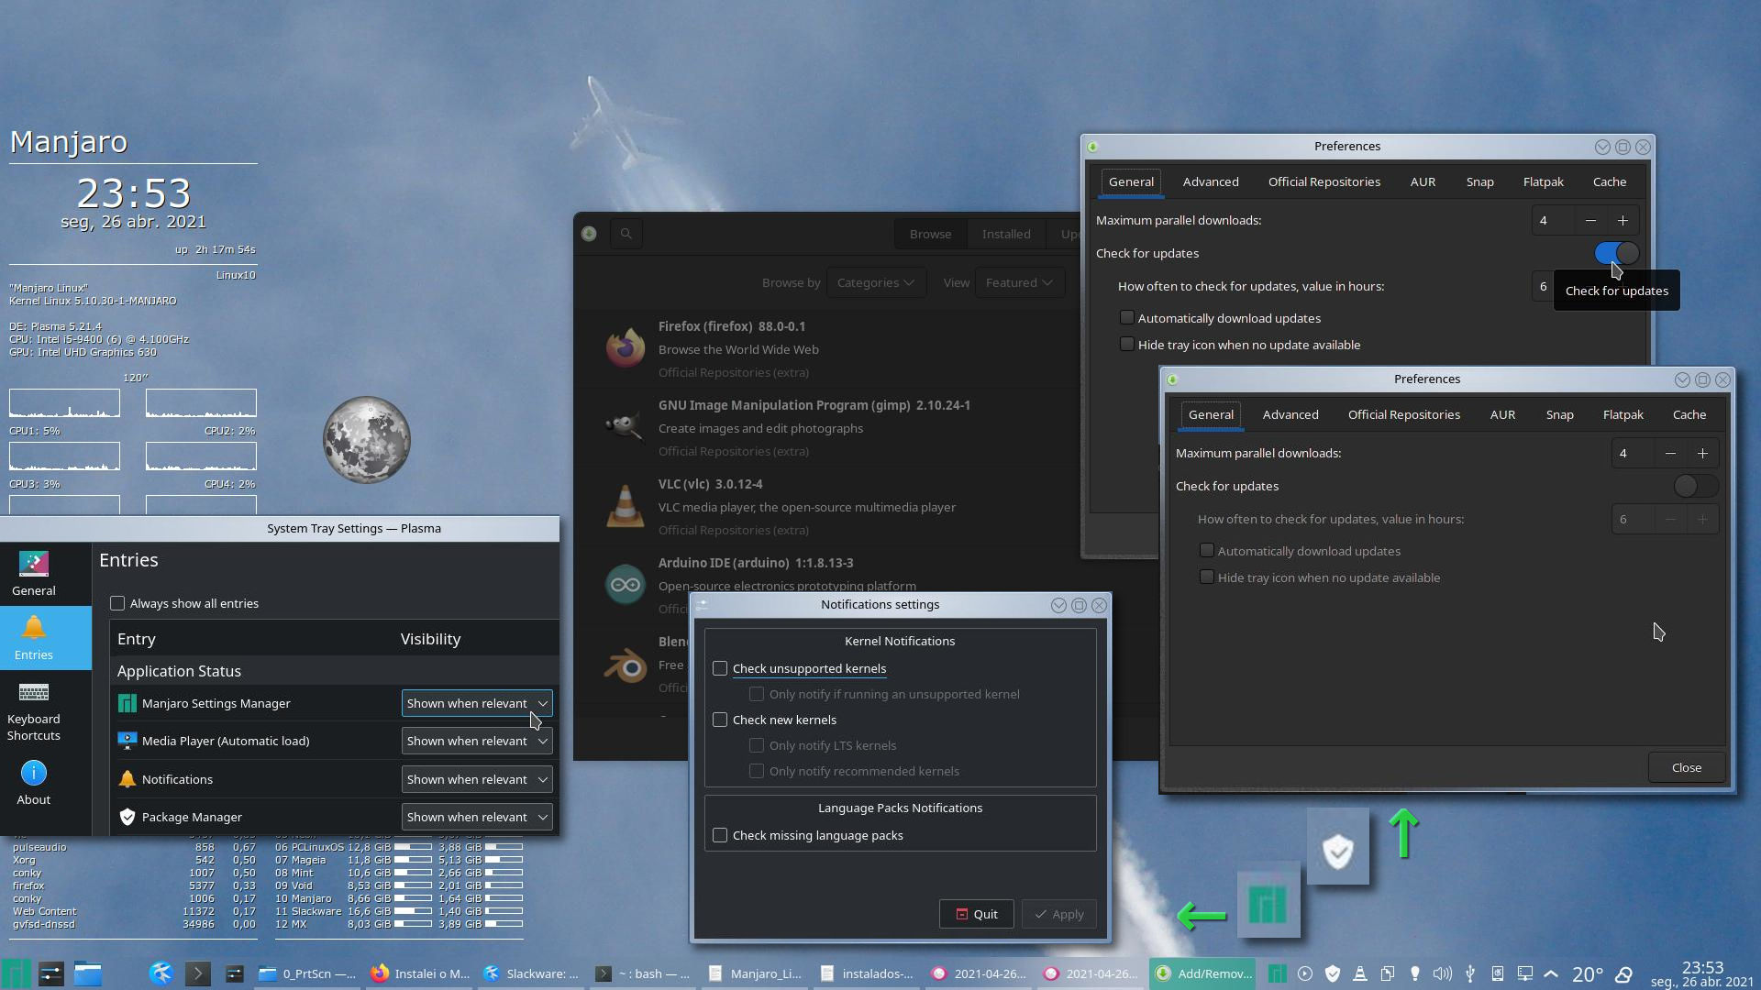Open the Categories browse dropdown
Screen dimensions: 1761x990
click(x=876, y=282)
